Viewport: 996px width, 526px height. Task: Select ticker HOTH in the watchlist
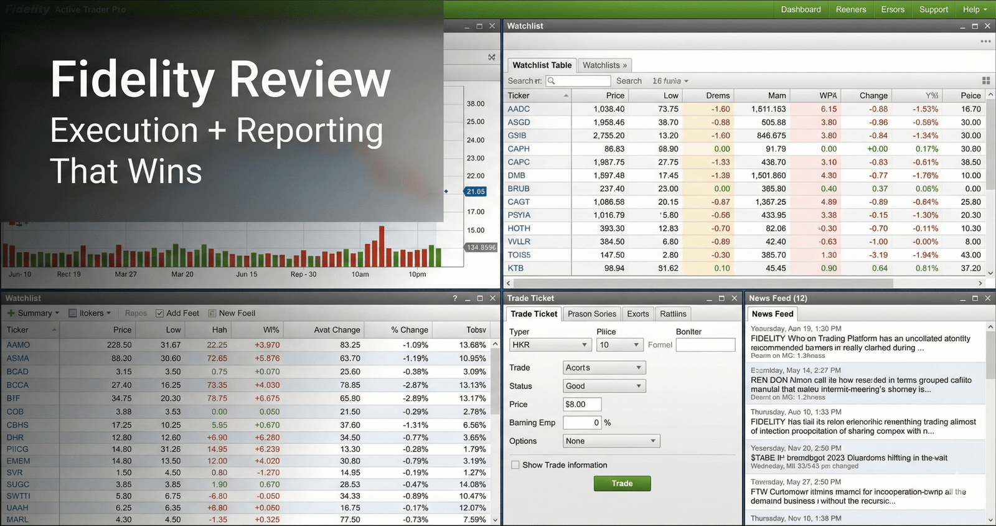[x=519, y=228]
